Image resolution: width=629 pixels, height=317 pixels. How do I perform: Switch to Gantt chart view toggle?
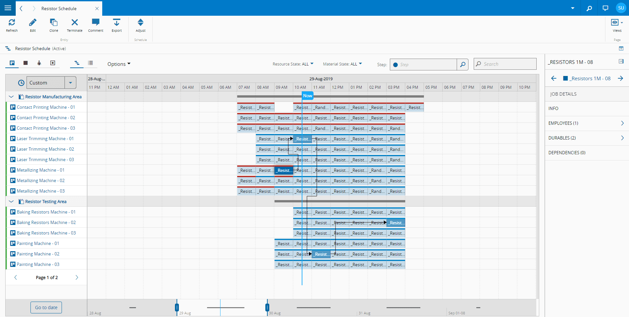point(77,63)
